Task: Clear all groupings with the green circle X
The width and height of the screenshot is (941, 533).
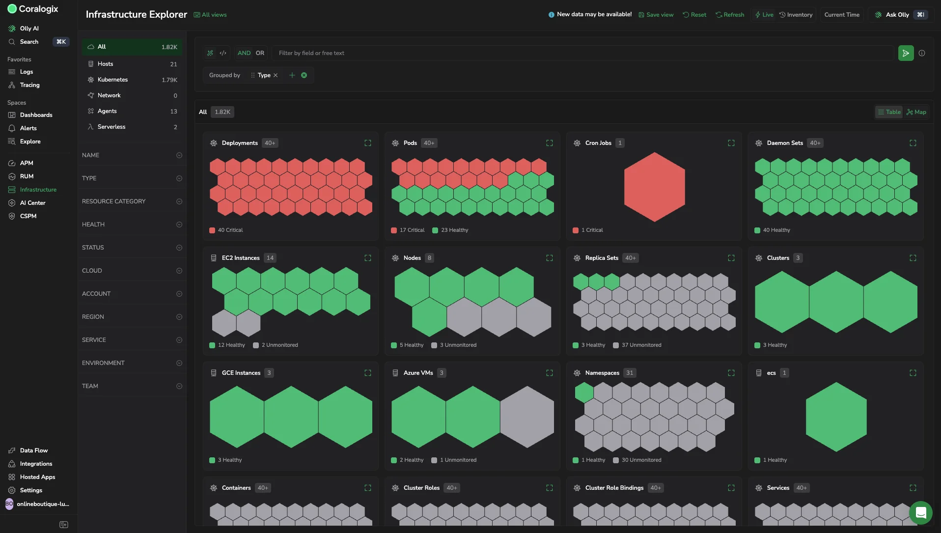Action: [304, 75]
